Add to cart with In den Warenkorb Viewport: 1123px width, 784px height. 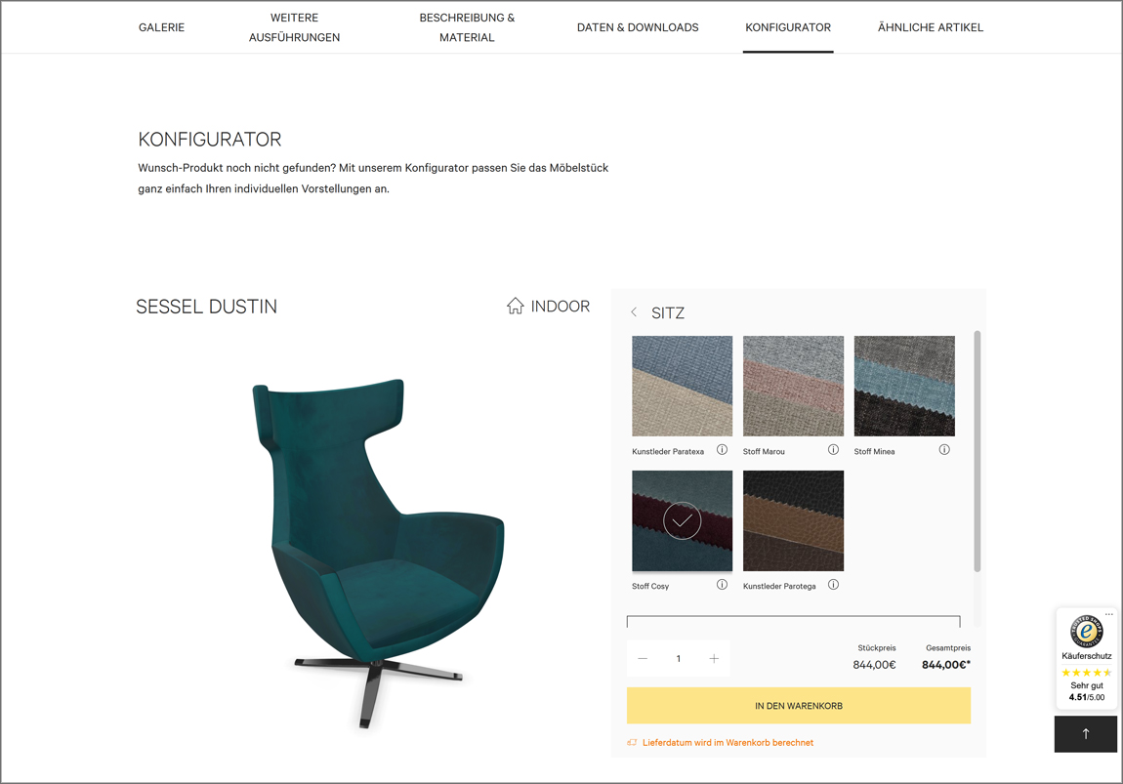tap(799, 706)
